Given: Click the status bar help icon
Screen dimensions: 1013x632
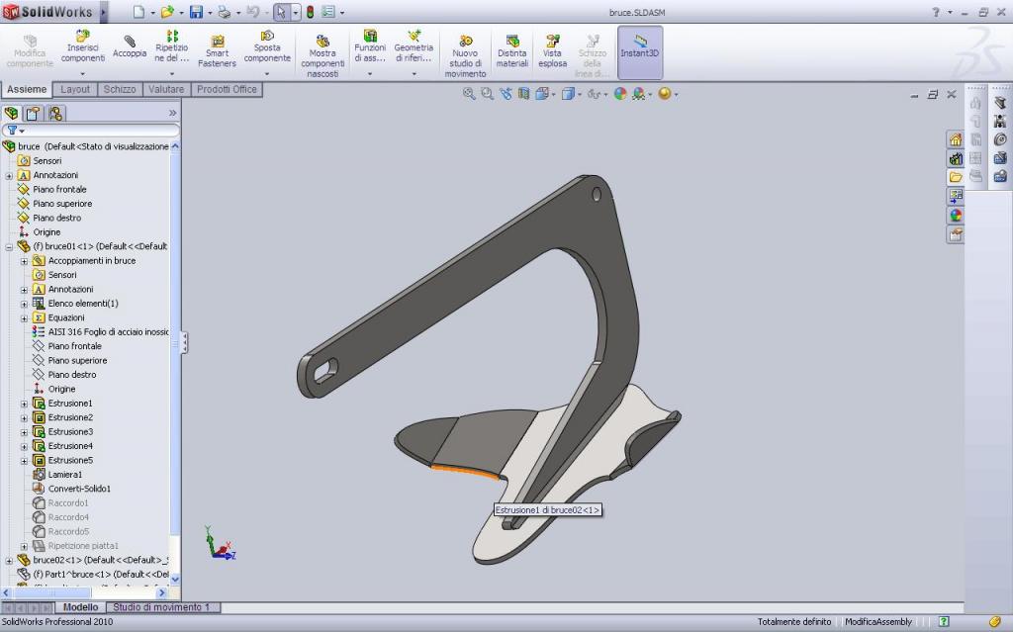Looking at the screenshot, I should coord(943,622).
